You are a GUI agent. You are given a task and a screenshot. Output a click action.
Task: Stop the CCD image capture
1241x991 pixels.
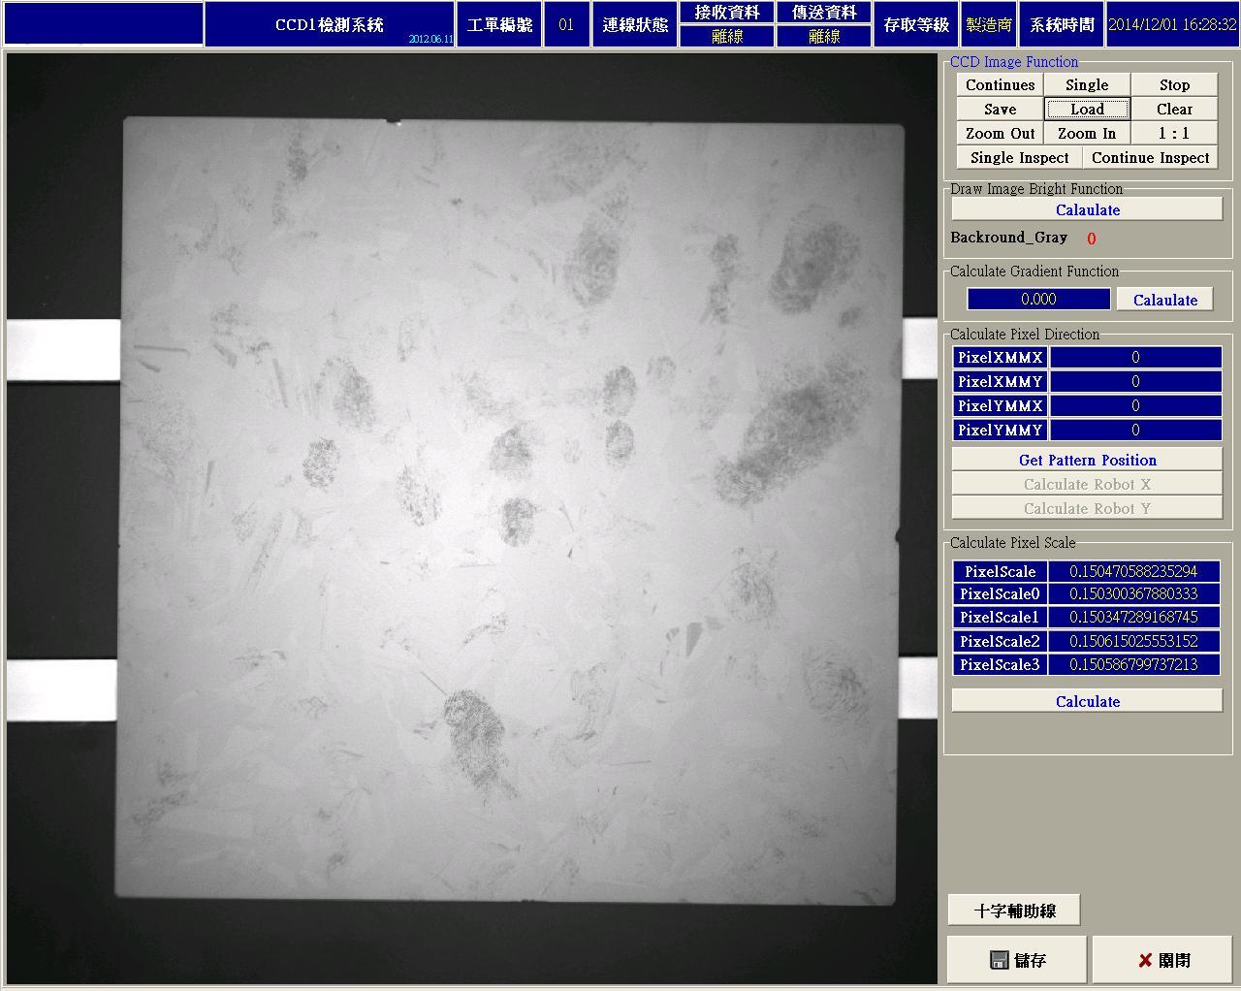point(1174,85)
